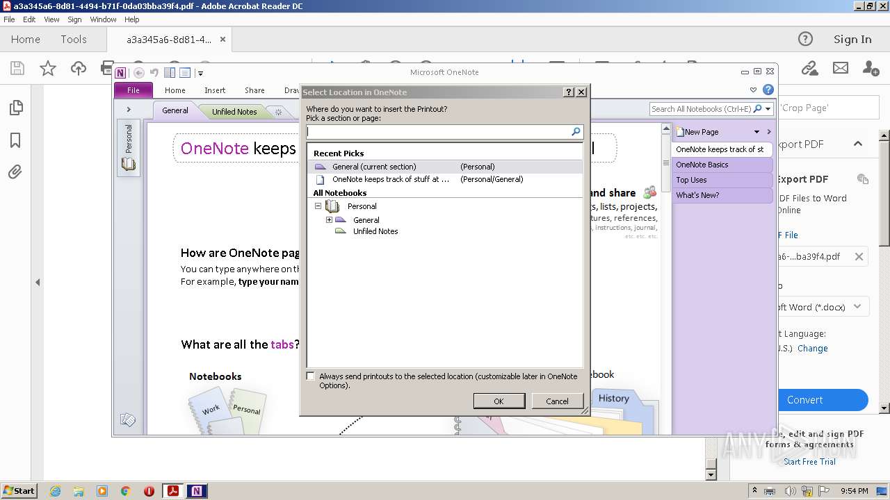890x500 pixels.
Task: Toggle the Dock to Desktop icon in OneNote
Action: click(170, 73)
